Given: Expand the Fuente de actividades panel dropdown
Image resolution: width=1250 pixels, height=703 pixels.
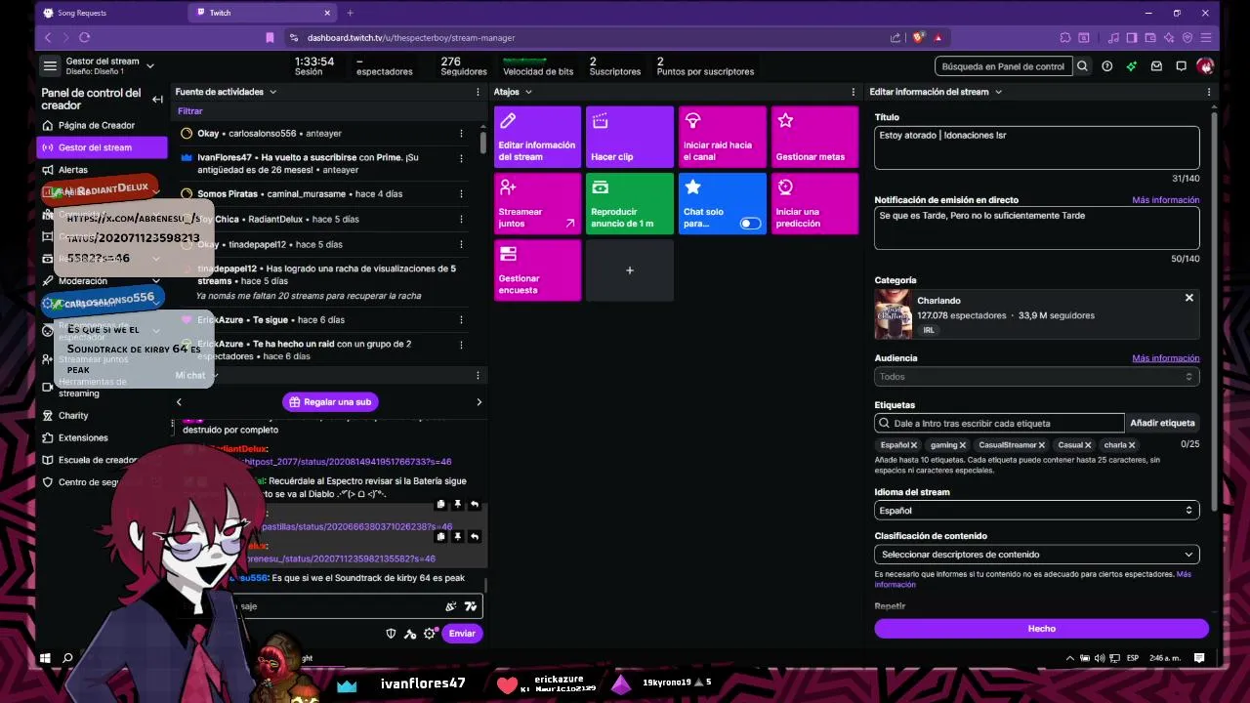Looking at the screenshot, I should pyautogui.click(x=272, y=92).
